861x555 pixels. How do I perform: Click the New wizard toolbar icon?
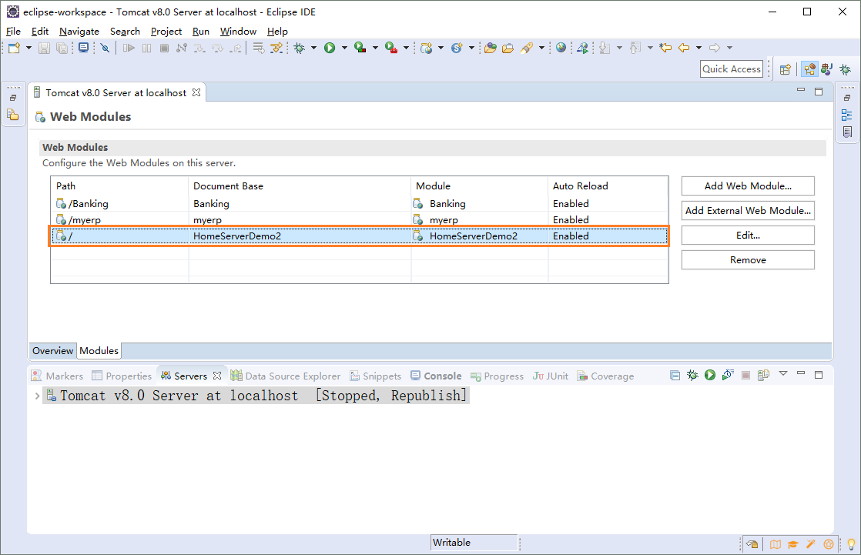click(x=15, y=48)
